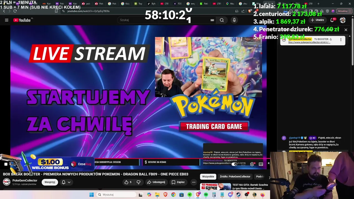Bookmark this page in the address bar
Screen dimensions: 354x199
(x=56, y=11)
